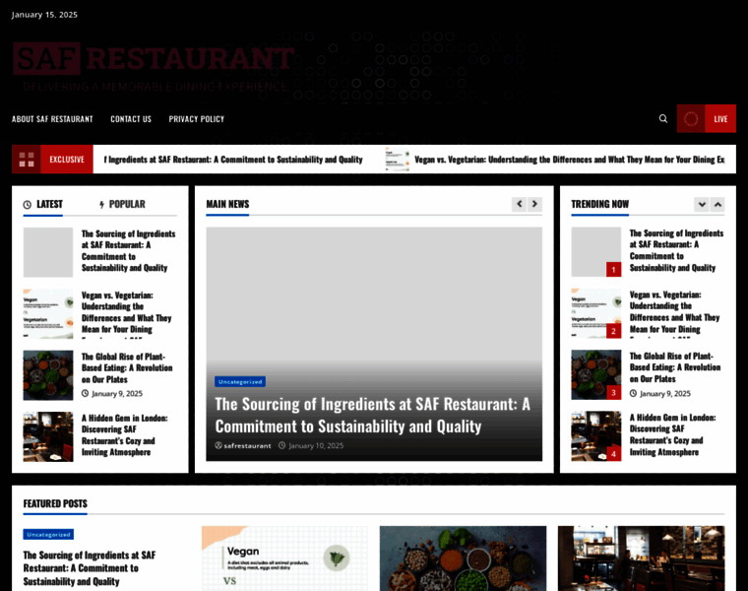748x591 pixels.
Task: Open Latest plant-based food bowls thumbnail
Action: [x=48, y=375]
